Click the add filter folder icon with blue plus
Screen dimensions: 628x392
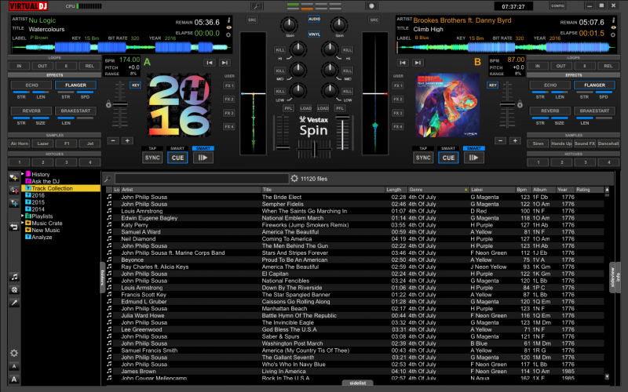pyautogui.click(x=14, y=204)
